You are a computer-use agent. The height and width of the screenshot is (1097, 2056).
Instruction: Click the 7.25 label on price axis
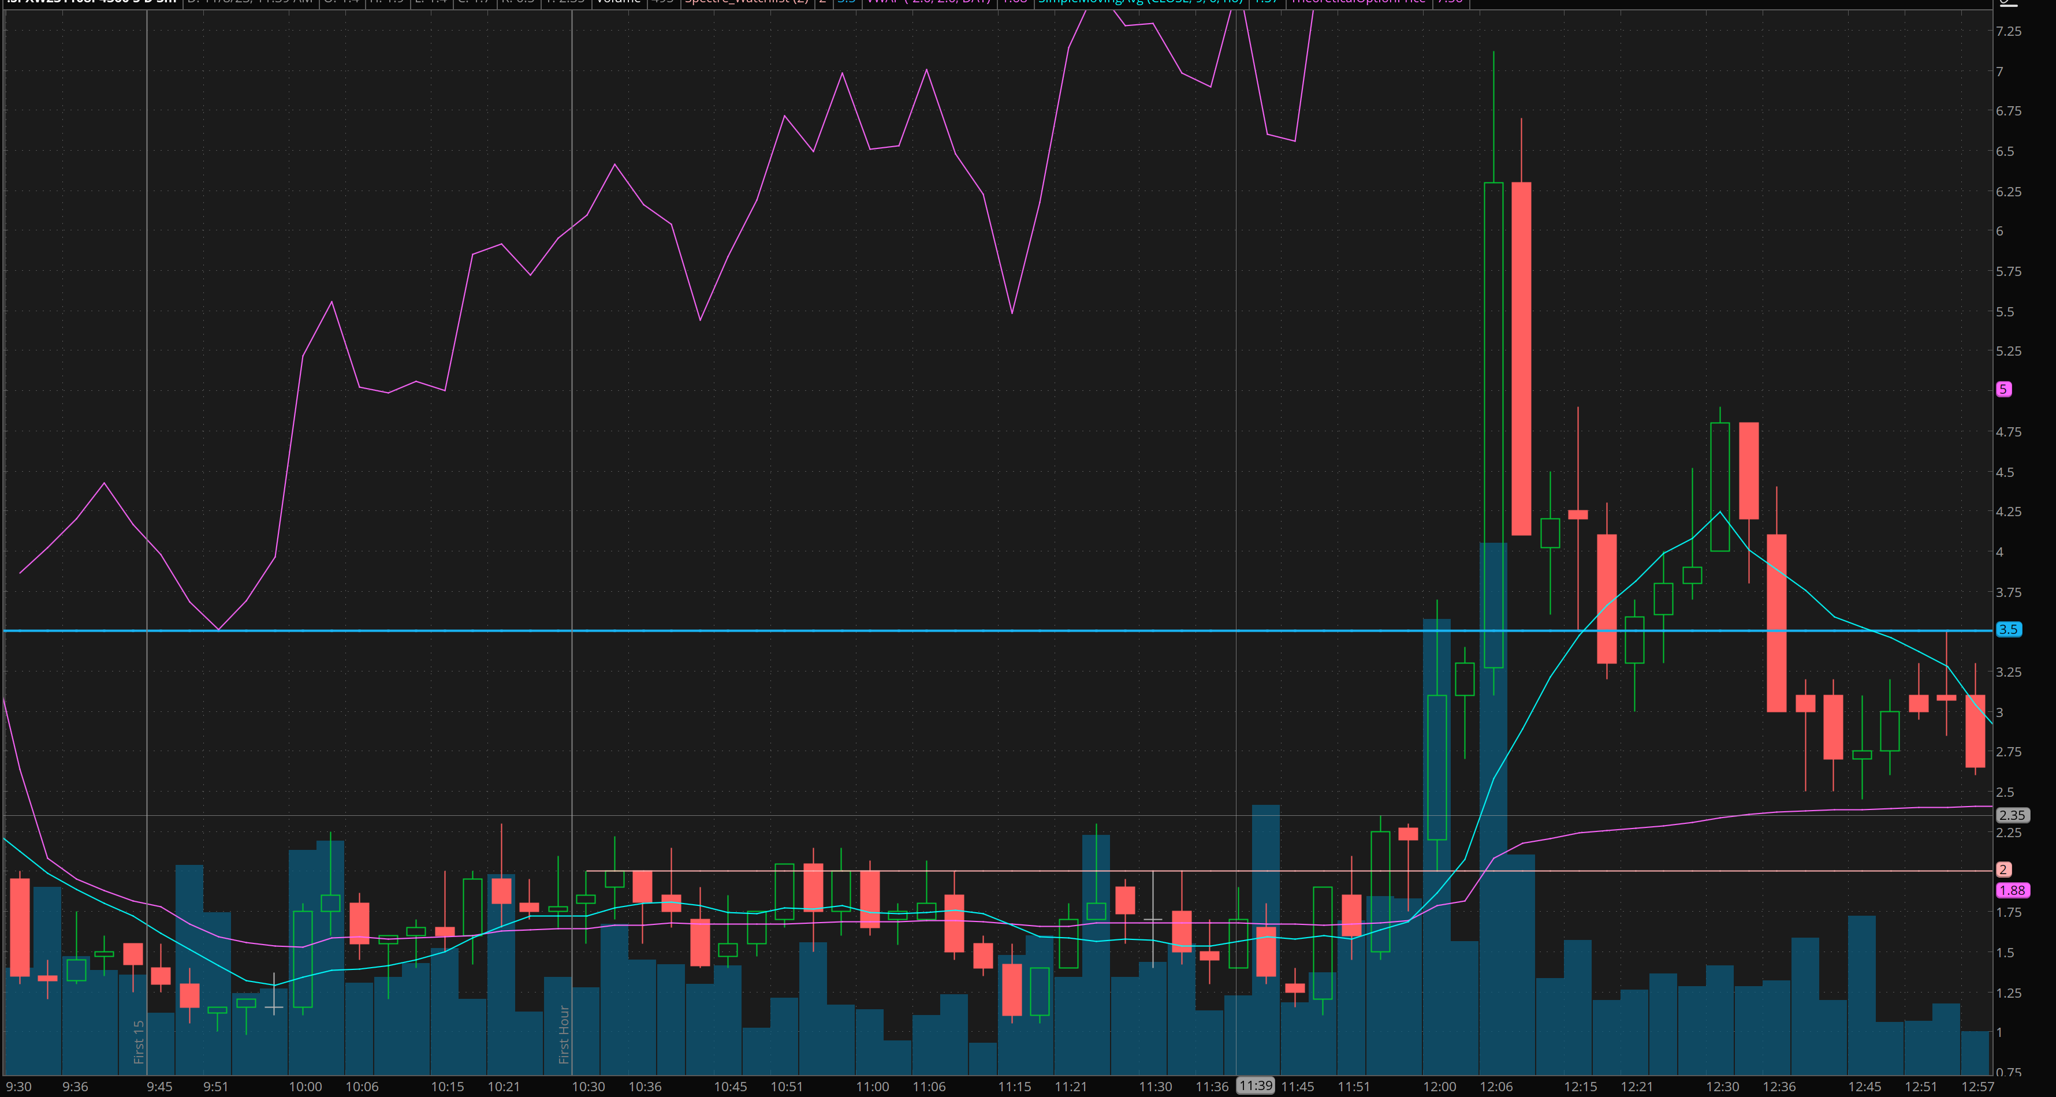(x=2008, y=31)
